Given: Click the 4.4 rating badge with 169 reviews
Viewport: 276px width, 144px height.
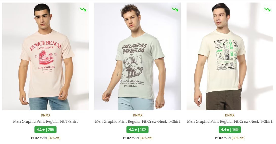Looking at the screenshot, I should [x=230, y=130].
